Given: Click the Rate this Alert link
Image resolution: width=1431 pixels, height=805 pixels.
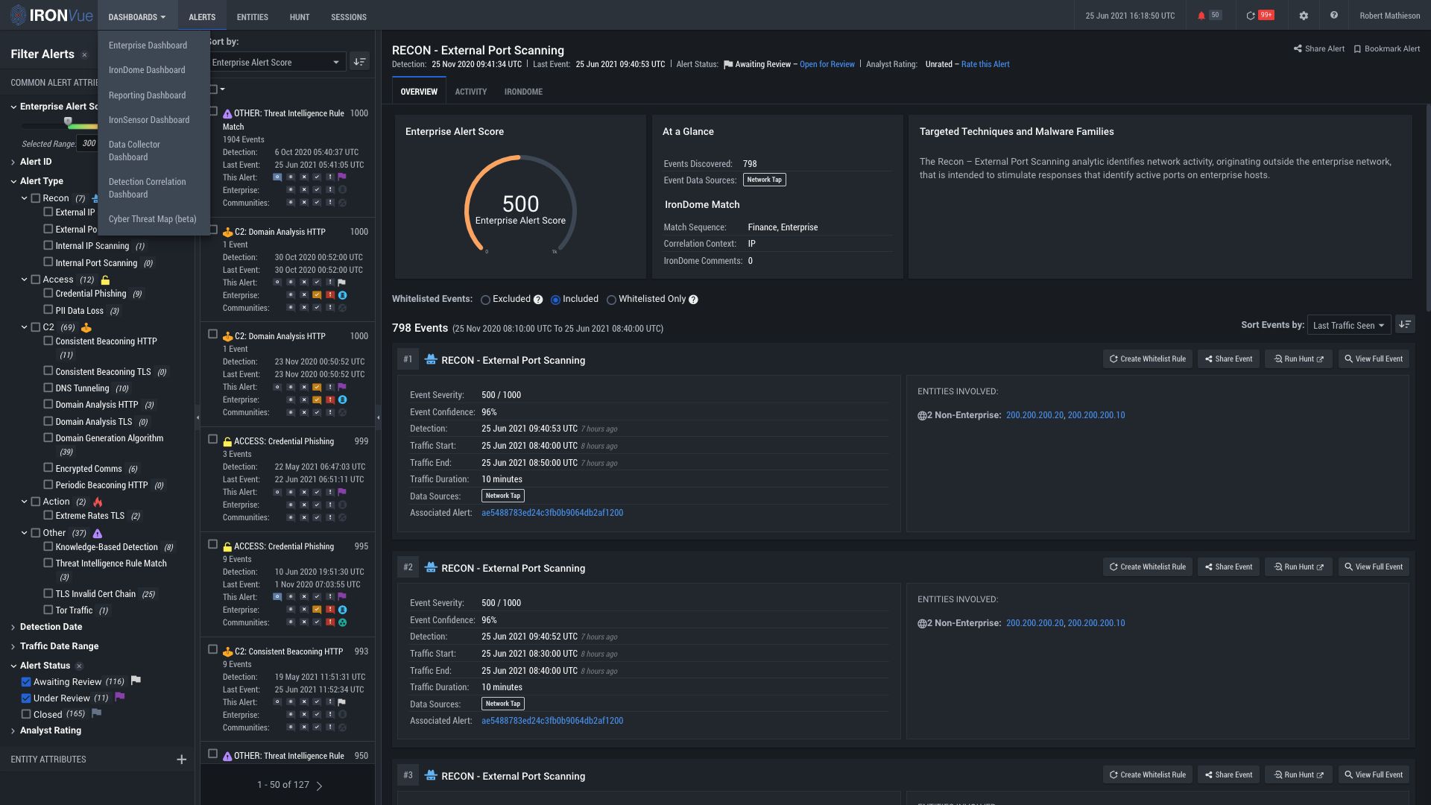Looking at the screenshot, I should [985, 64].
